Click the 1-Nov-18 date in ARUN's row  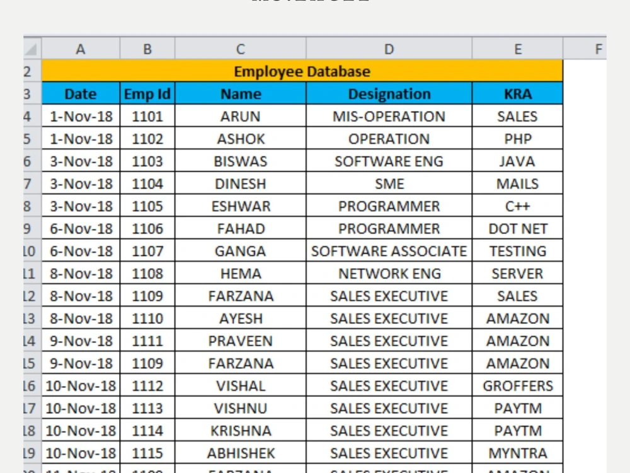(x=81, y=116)
